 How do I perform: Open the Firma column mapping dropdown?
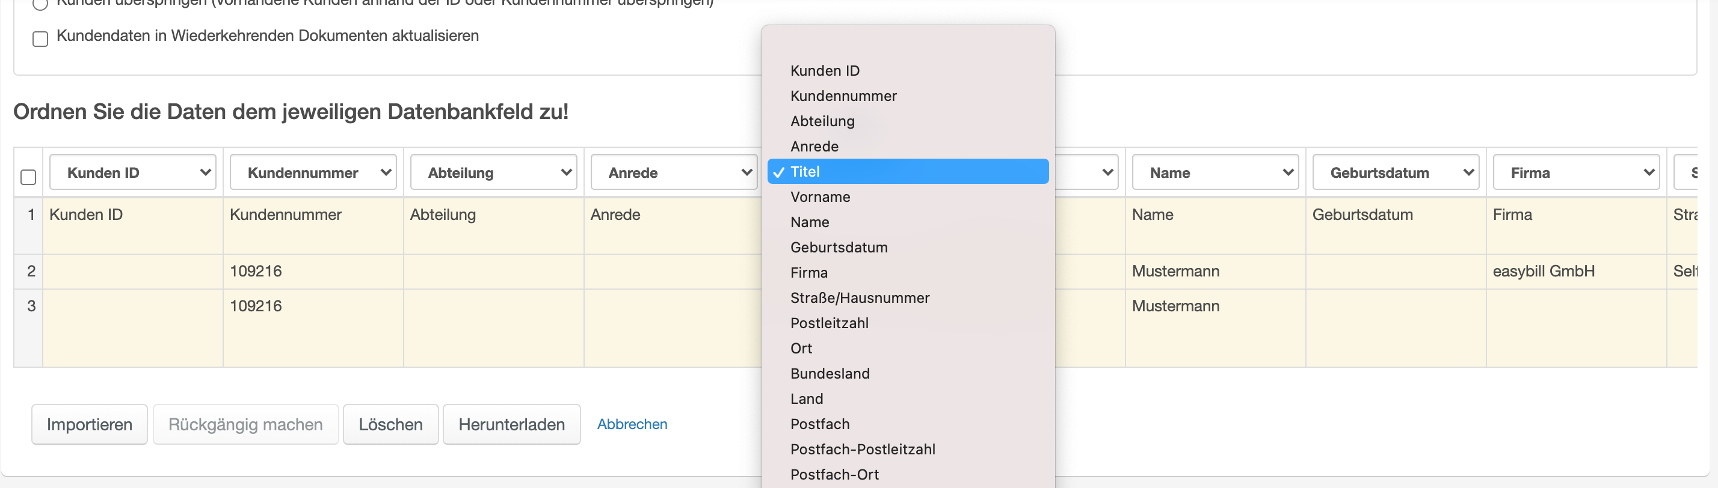tap(1576, 172)
